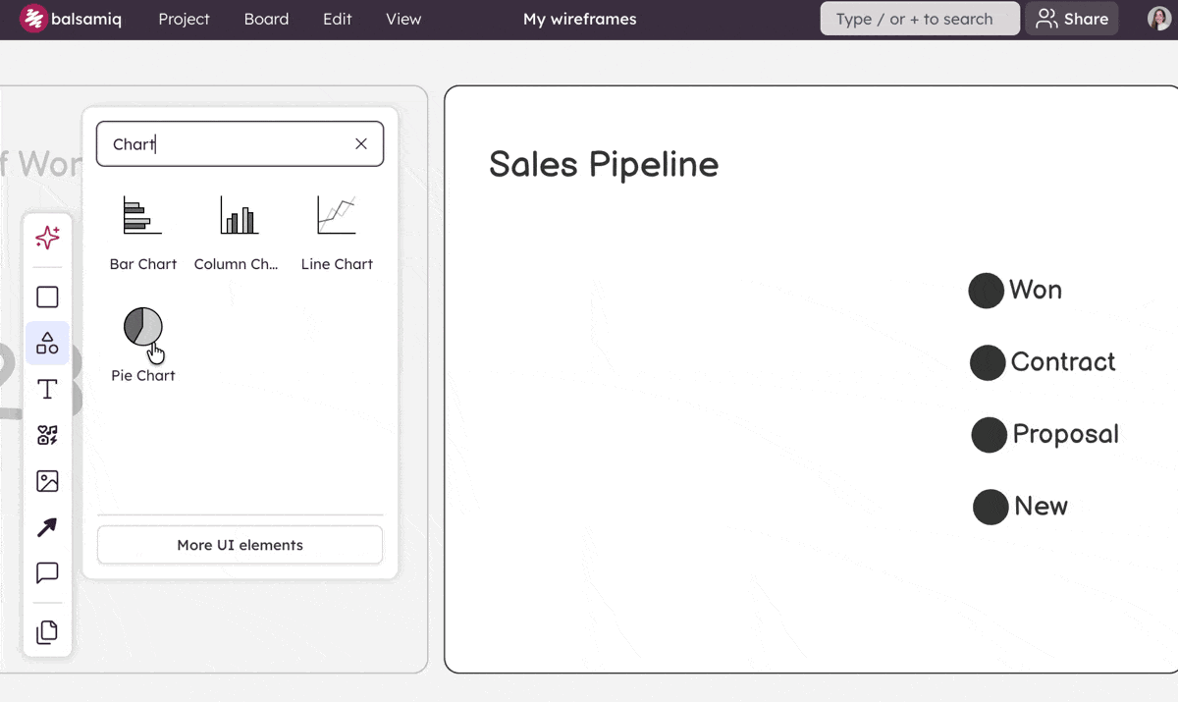Open the Project menu
1178x702 pixels.
(184, 19)
